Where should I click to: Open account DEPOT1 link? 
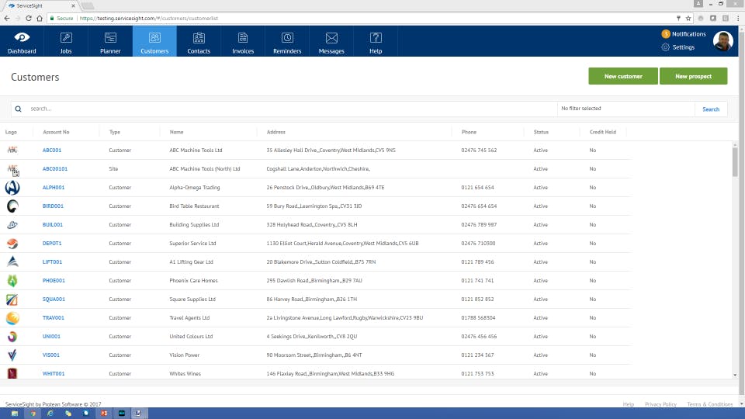pos(52,243)
